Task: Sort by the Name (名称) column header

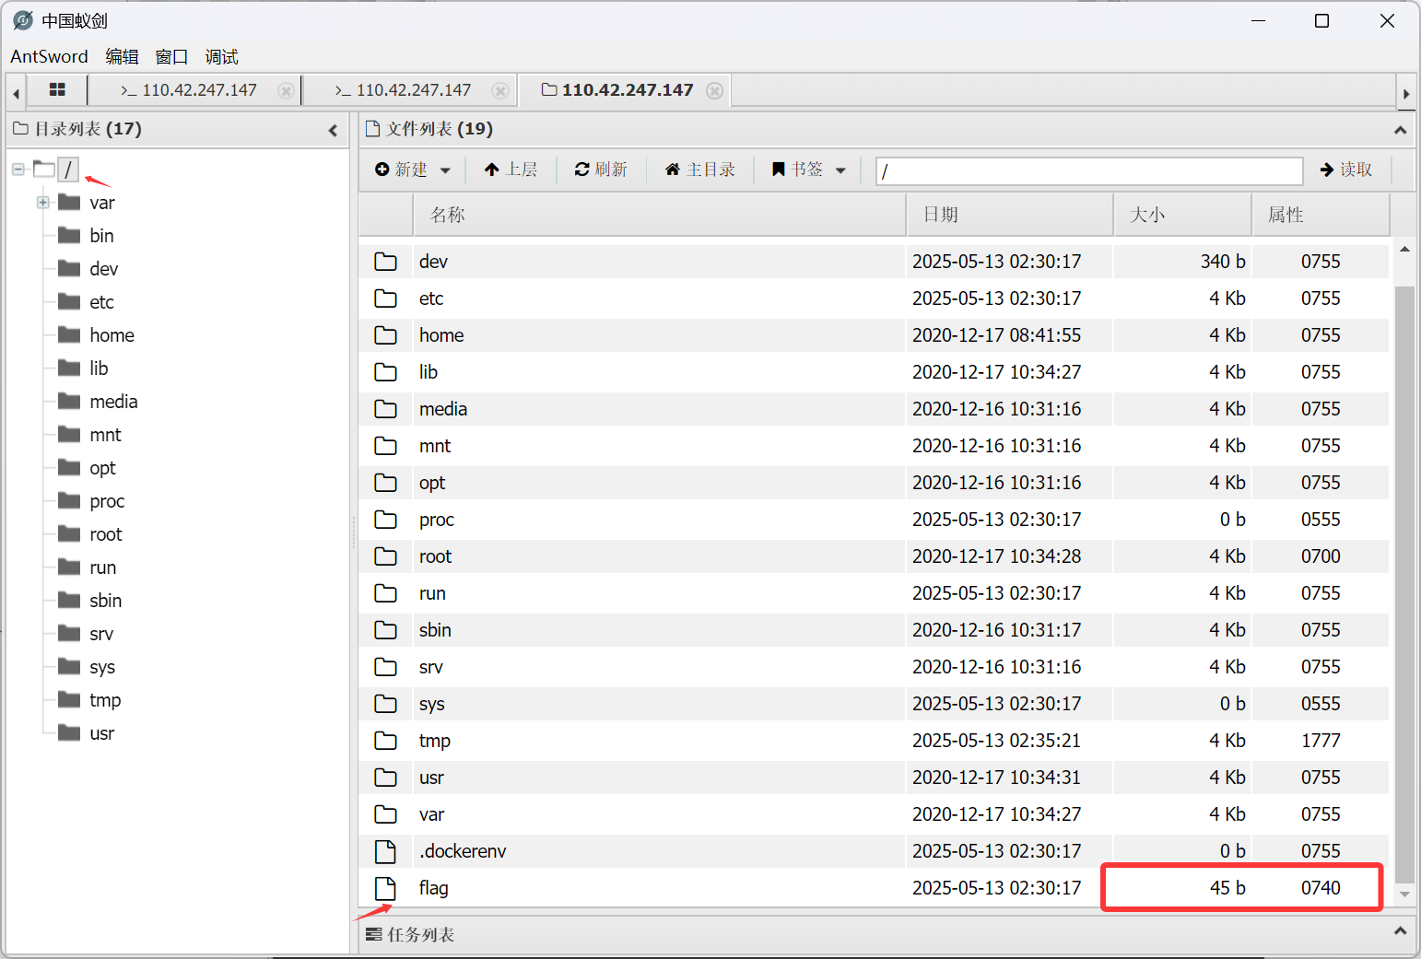Action: coord(660,215)
